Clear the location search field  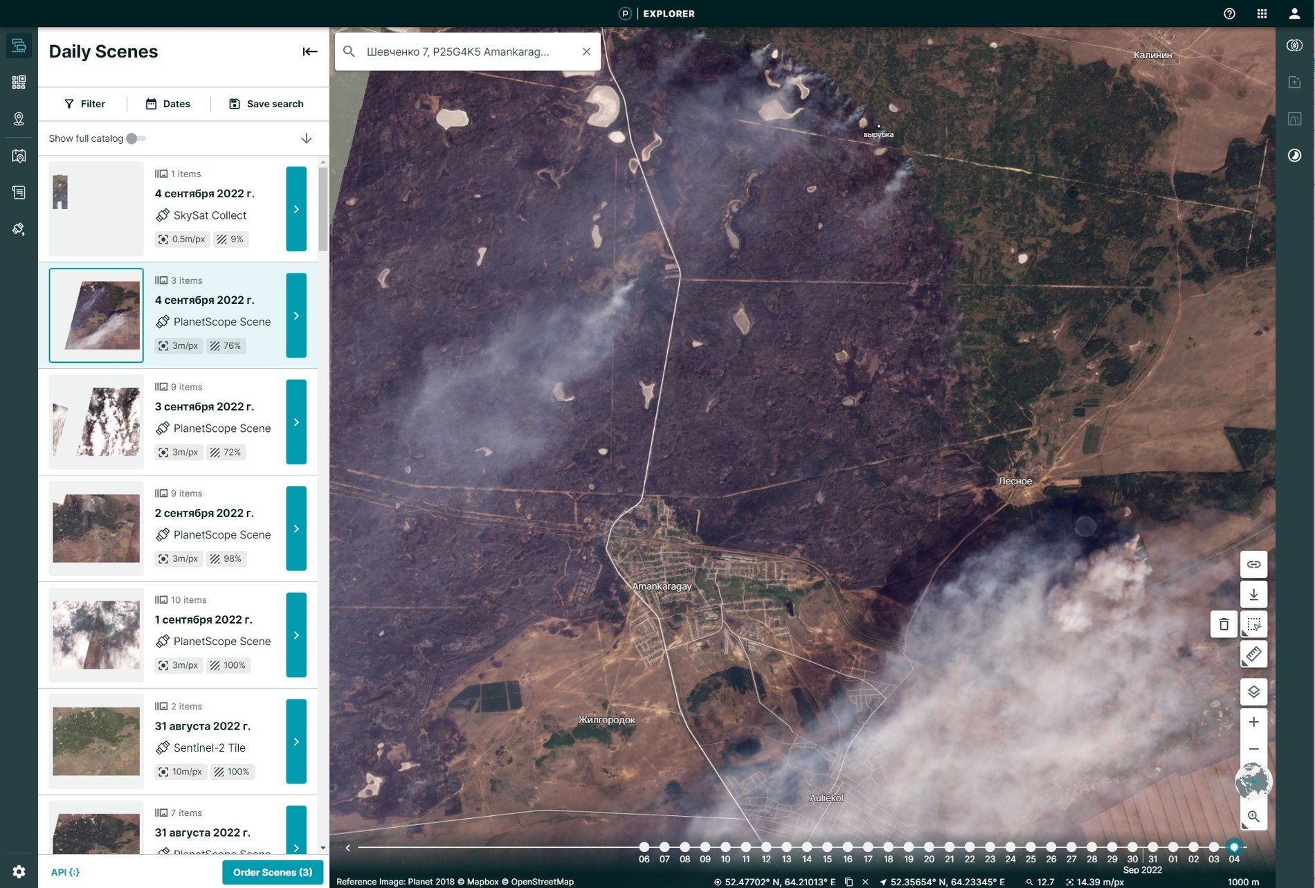pyautogui.click(x=586, y=51)
